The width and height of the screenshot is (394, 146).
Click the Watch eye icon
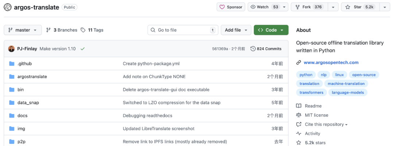point(252,7)
